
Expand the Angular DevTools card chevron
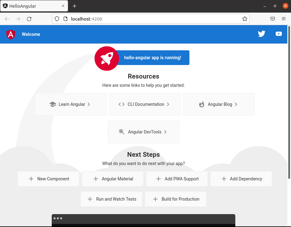pos(165,132)
